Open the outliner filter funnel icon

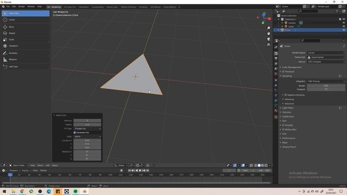click(x=337, y=11)
